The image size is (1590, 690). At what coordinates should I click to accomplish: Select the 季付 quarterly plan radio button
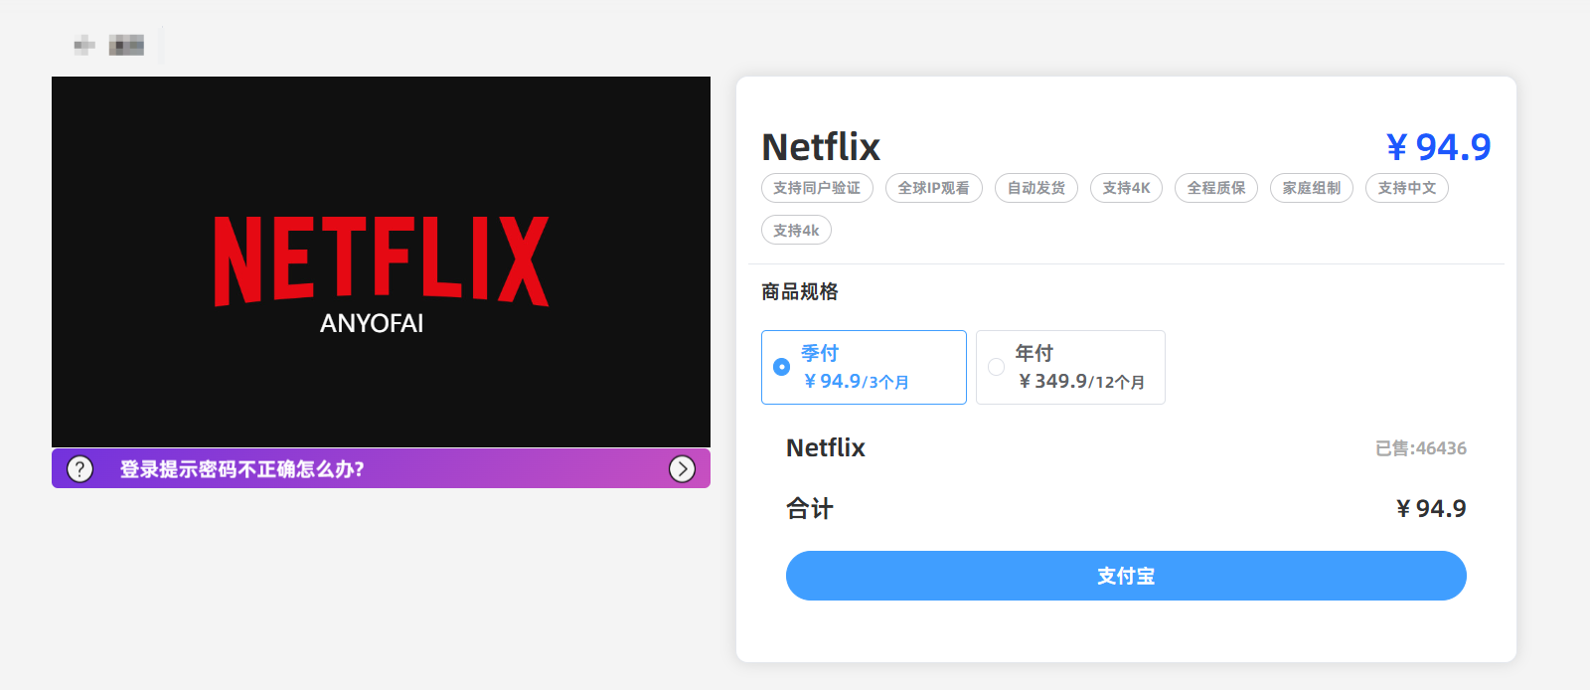[782, 367]
